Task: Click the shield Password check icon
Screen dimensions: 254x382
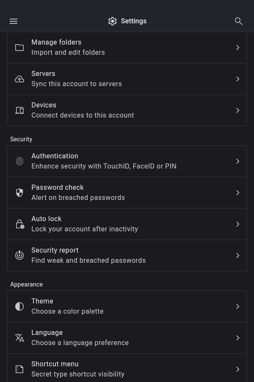Action: point(19,193)
